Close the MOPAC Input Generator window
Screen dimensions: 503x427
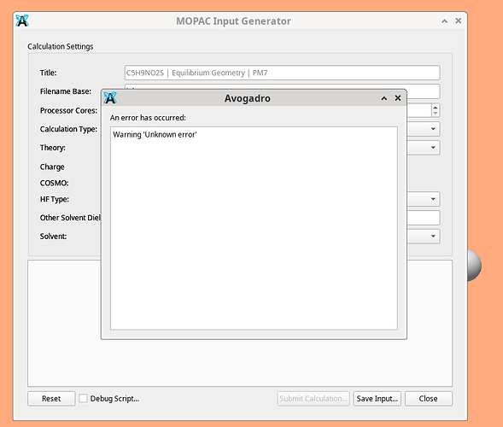459,20
